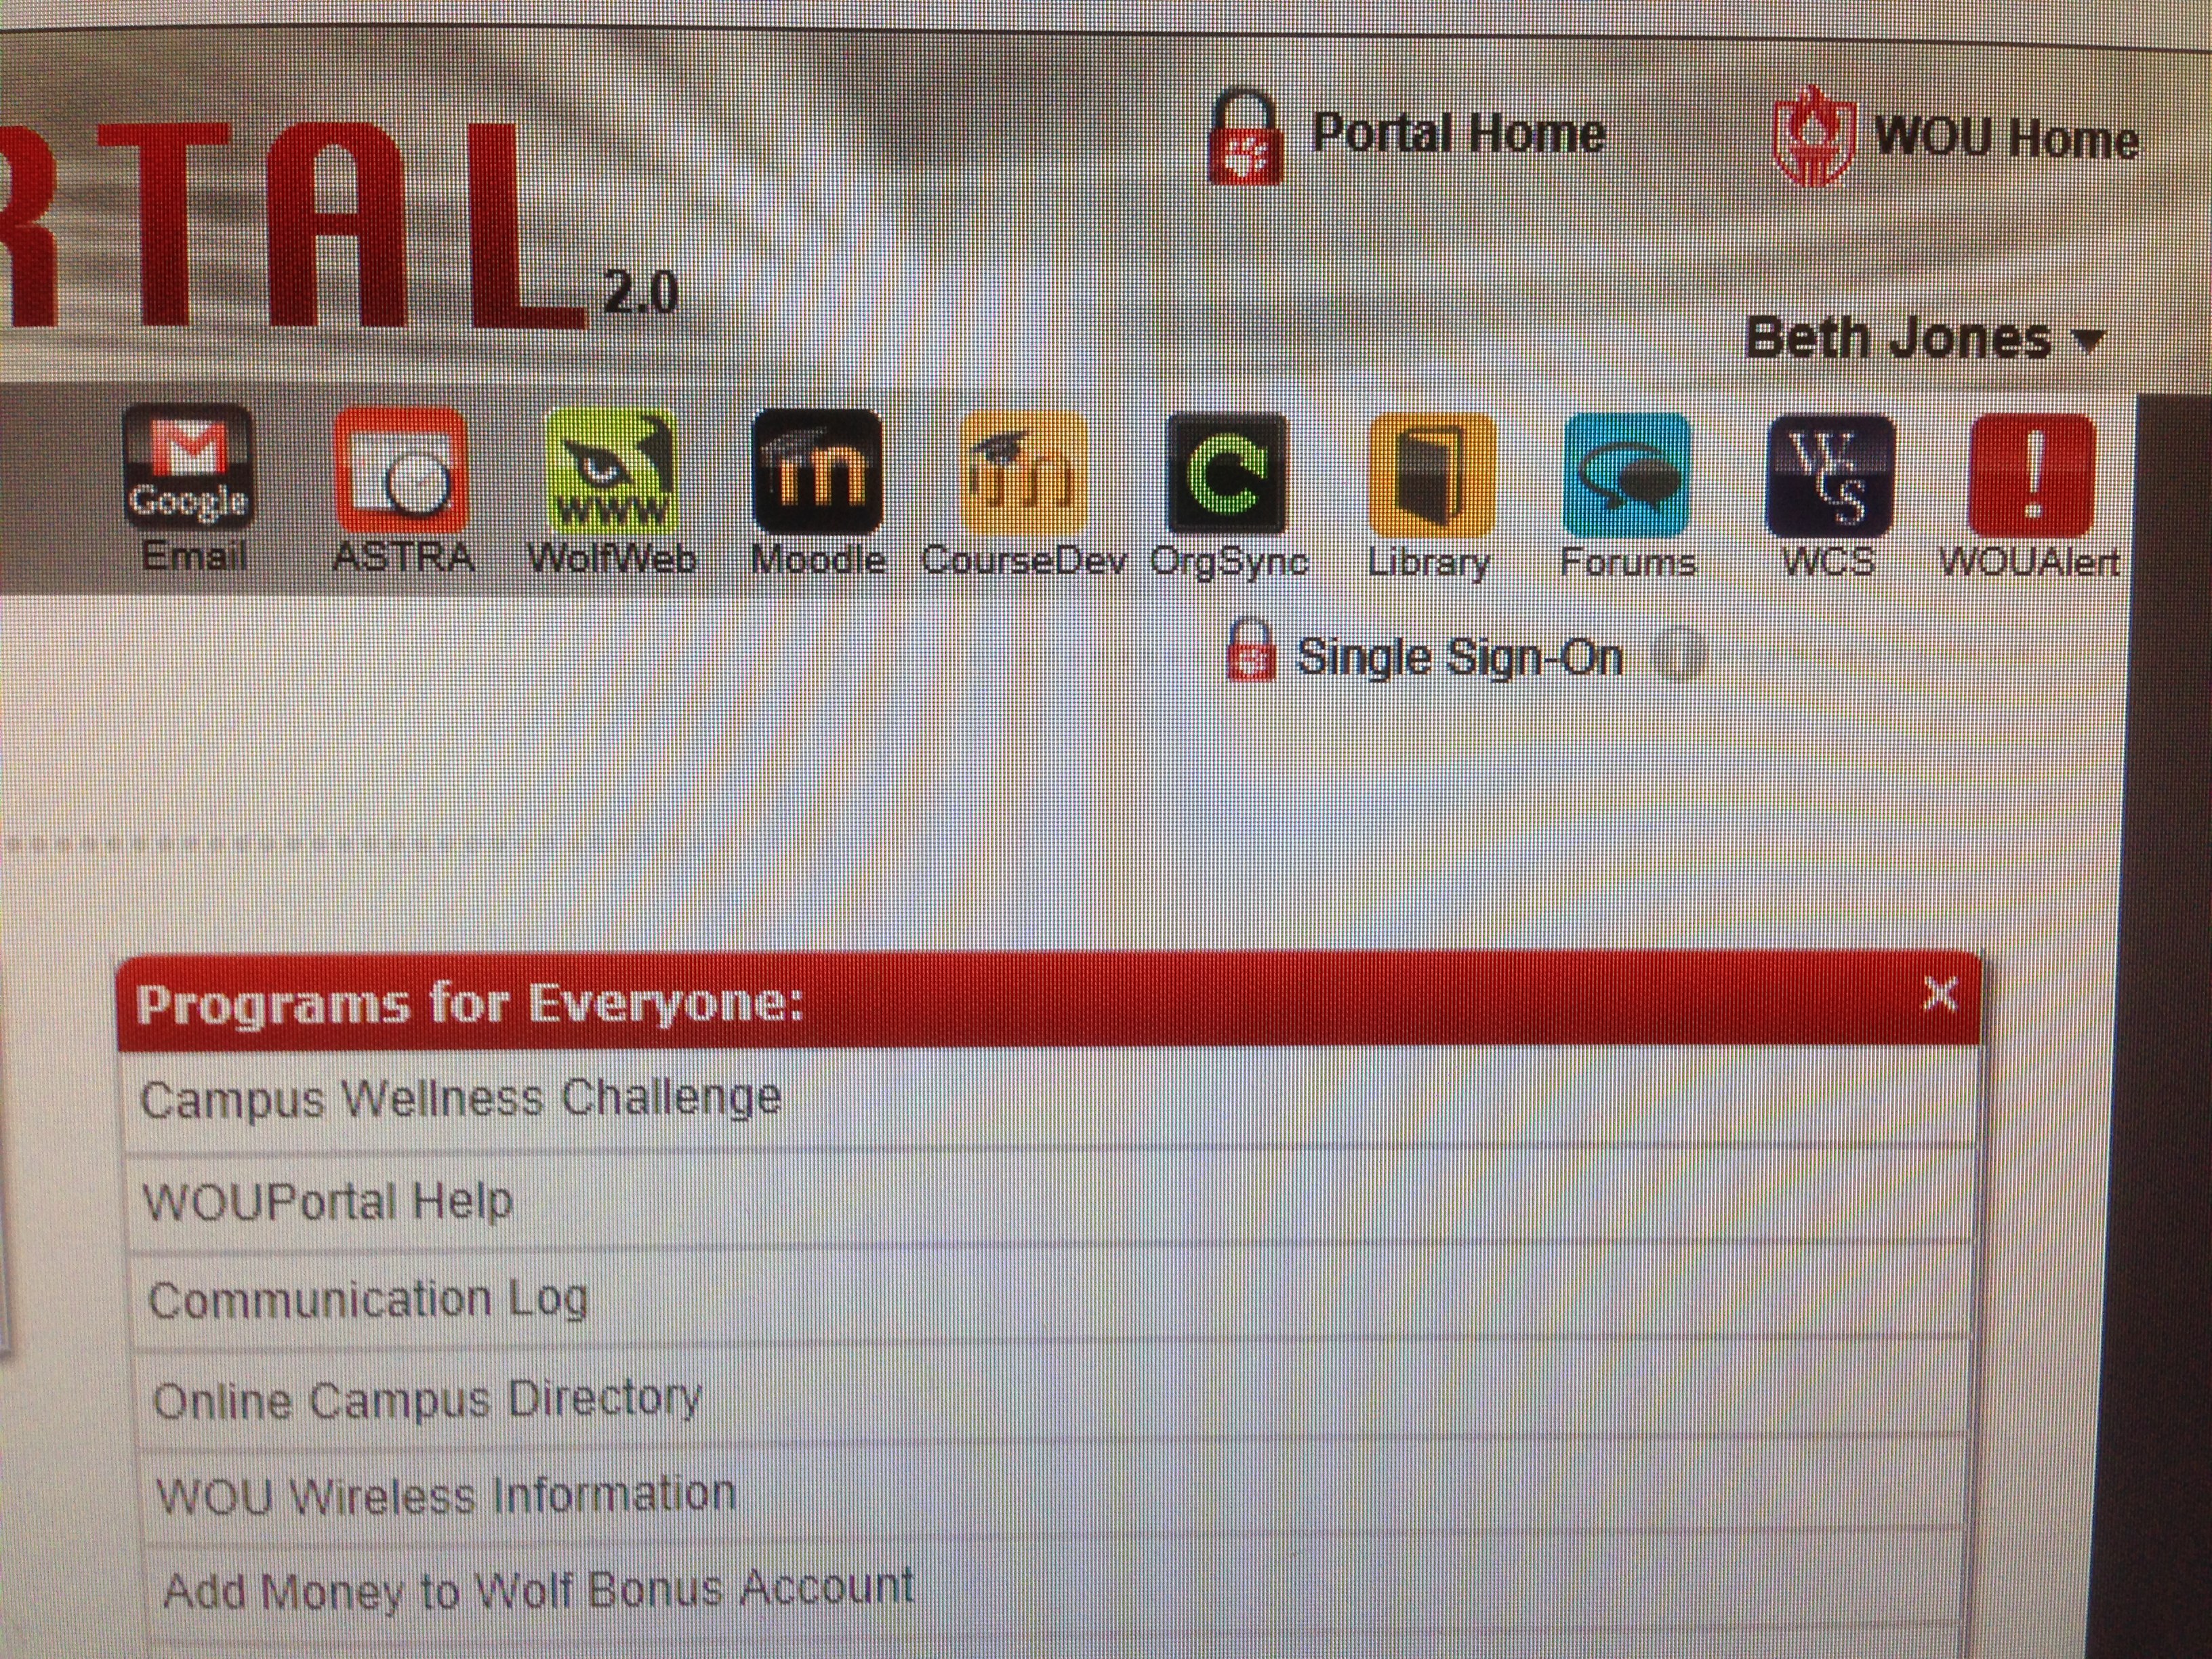Open the Forums icon
Viewport: 2212px width, 1659px height.
click(1627, 475)
